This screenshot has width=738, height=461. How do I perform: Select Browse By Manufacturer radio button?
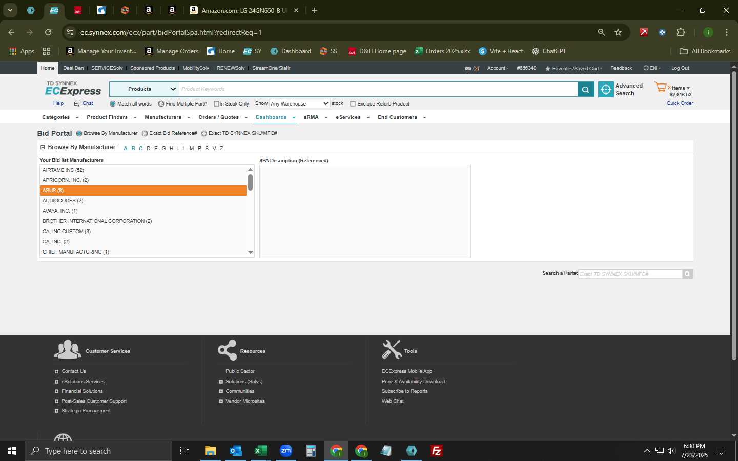click(79, 133)
